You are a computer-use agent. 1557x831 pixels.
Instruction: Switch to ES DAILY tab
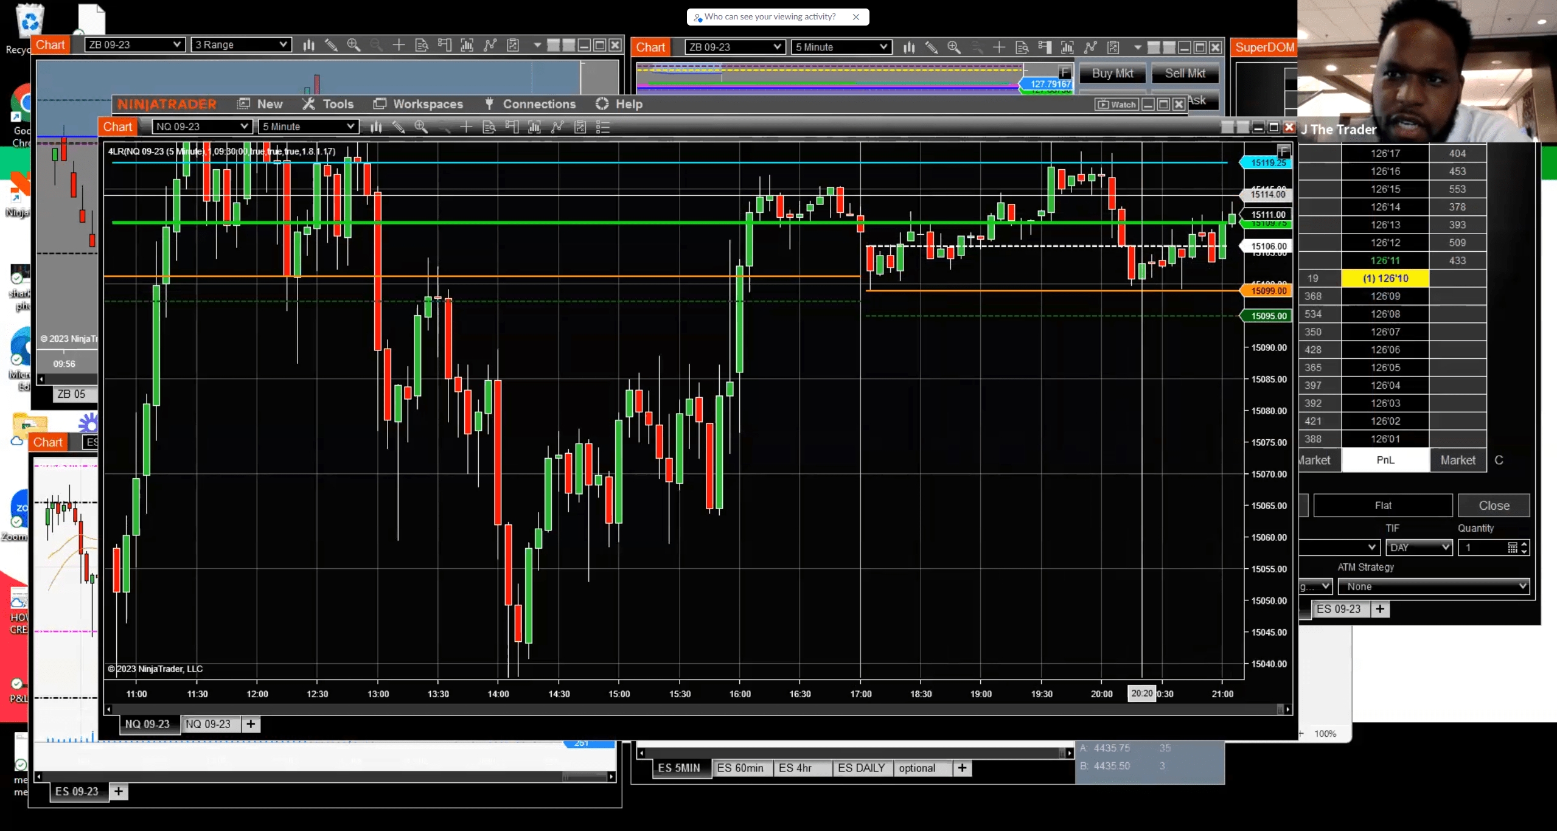coord(862,768)
